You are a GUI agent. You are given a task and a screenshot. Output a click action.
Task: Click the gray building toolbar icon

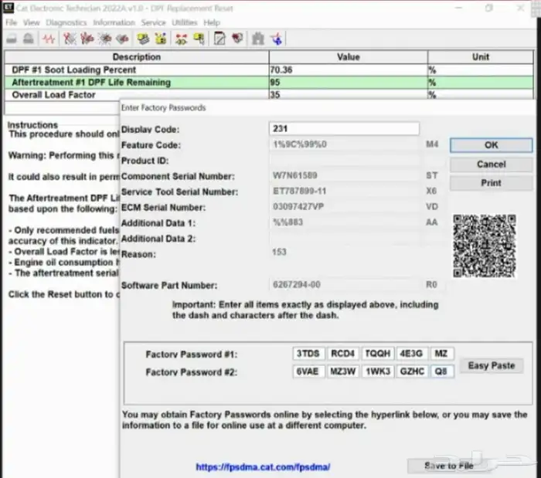click(x=258, y=38)
